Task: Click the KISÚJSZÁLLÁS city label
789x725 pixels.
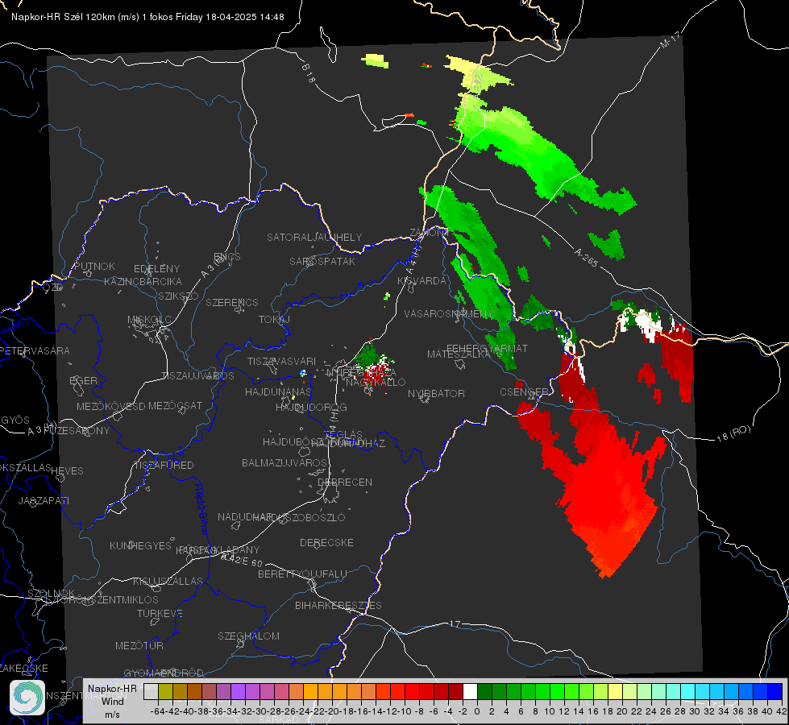Action: pos(168,581)
